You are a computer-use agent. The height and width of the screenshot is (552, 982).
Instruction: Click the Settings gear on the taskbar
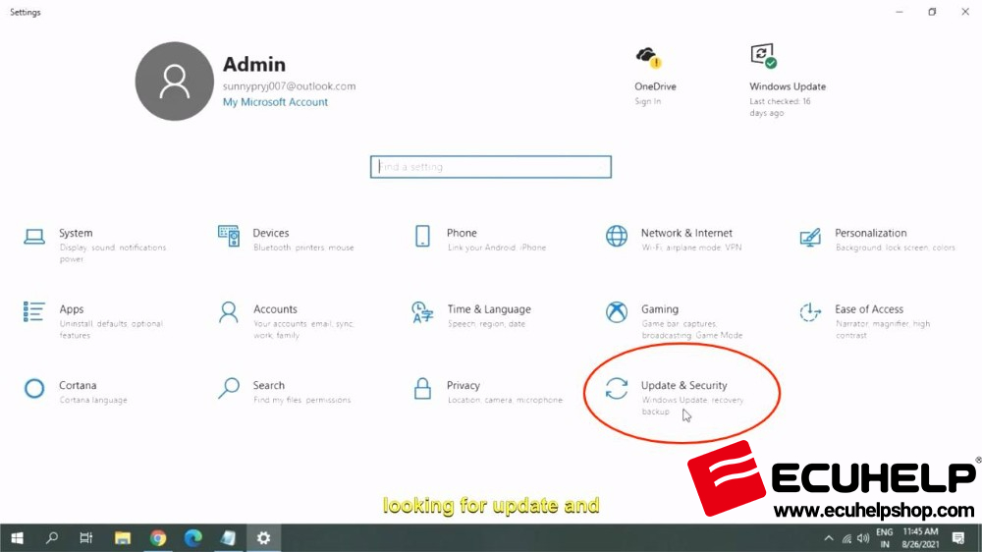[x=263, y=537]
